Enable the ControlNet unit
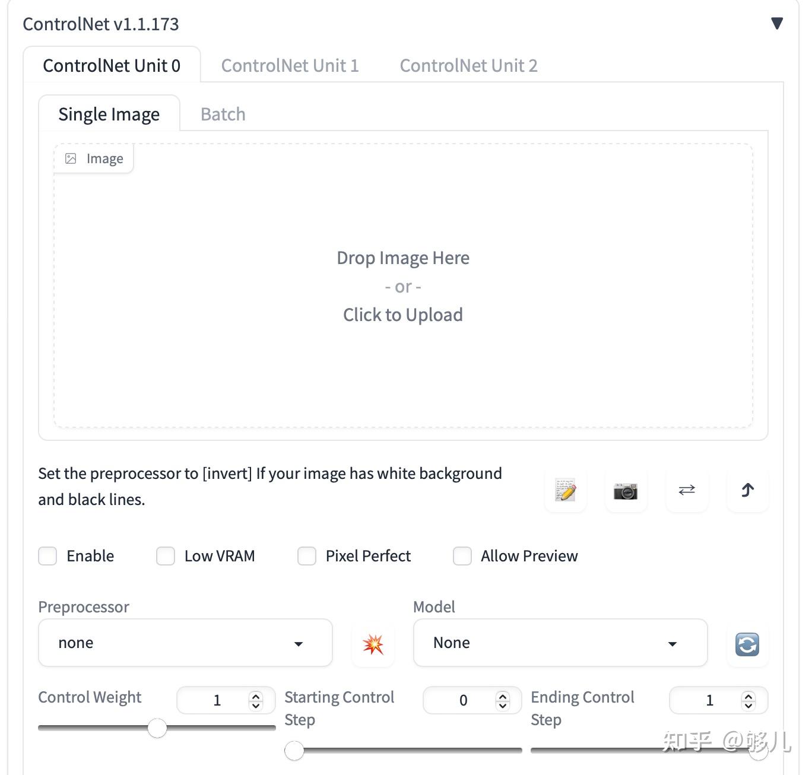 point(47,556)
